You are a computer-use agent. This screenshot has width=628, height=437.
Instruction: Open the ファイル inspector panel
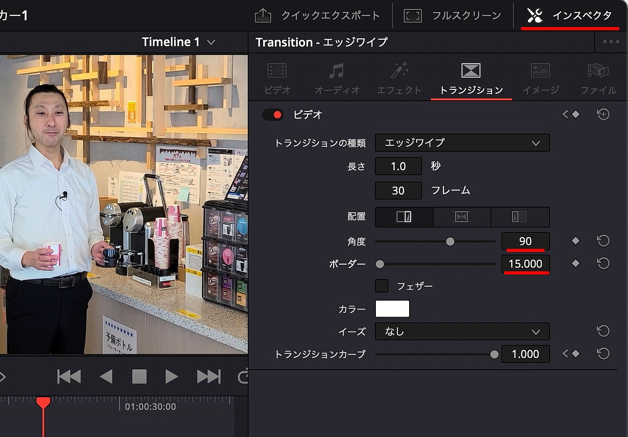click(x=598, y=78)
